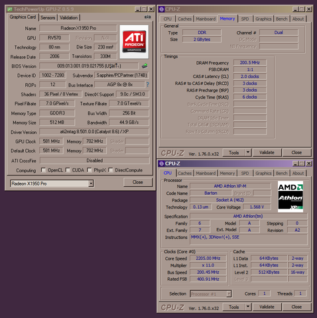Click the Subvendor Sapphire/PCPartner field
317x318 pixels.
pyautogui.click(x=121, y=76)
